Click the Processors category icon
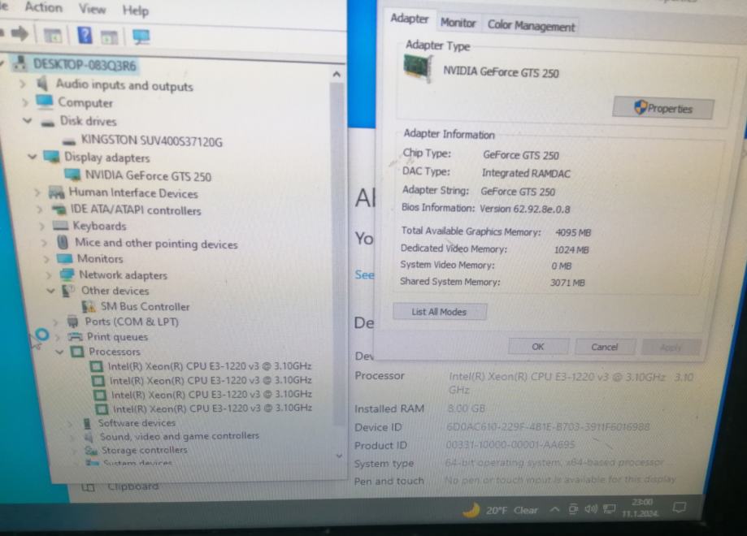This screenshot has width=747, height=536. point(77,352)
